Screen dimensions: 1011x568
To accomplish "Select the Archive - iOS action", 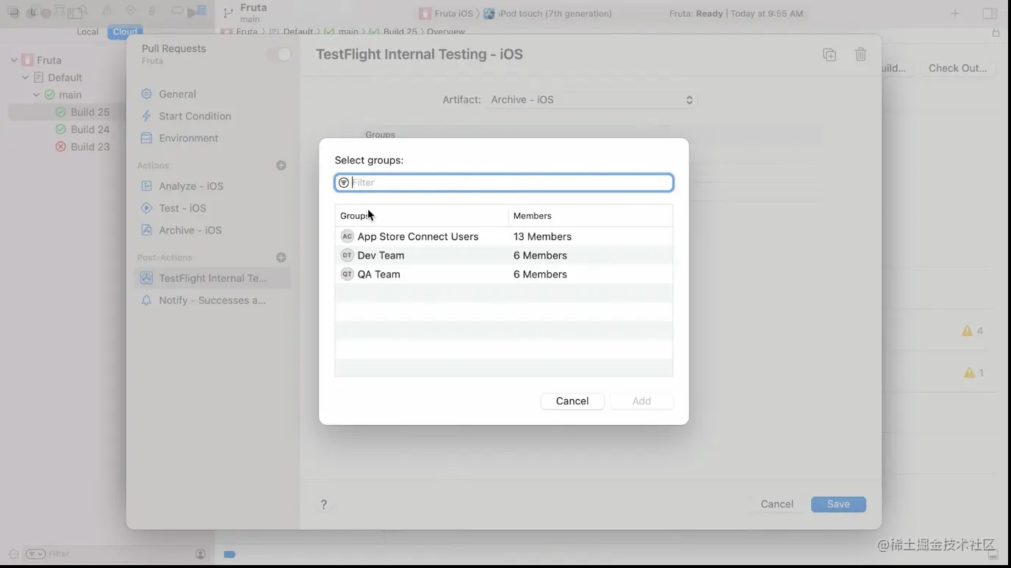I will pos(213,230).
